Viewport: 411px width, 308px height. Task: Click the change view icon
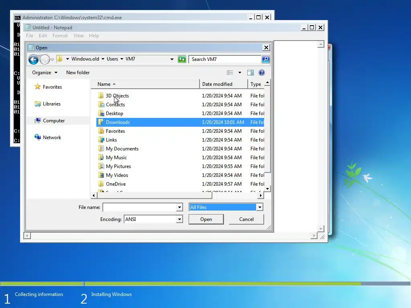pyautogui.click(x=230, y=73)
